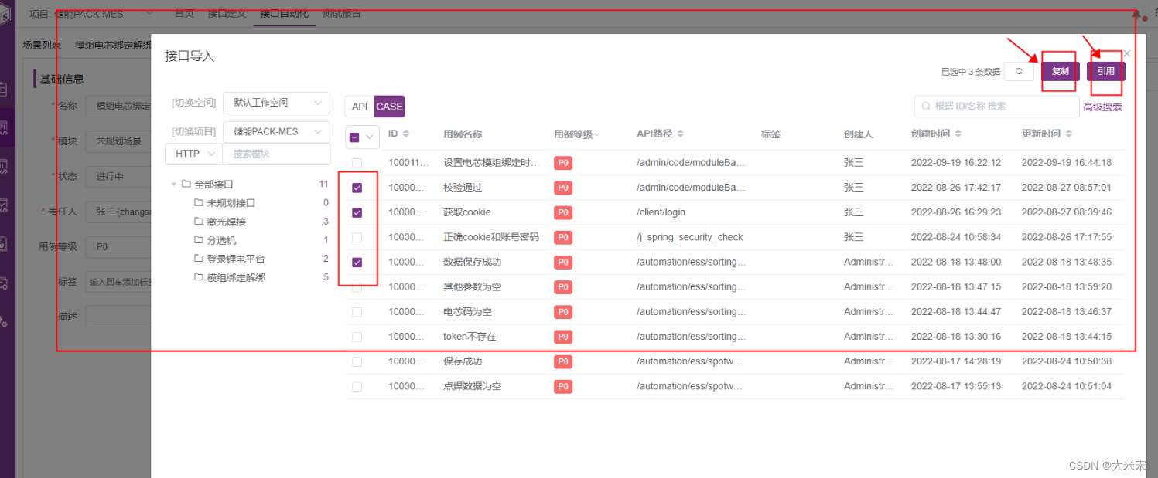Focus the 标签 input in background form
This screenshot has height=478, width=1158.
[x=120, y=282]
